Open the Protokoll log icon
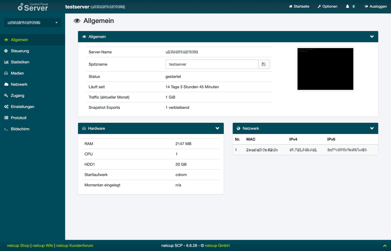Viewport: 391px width, 251px height. 6,117
